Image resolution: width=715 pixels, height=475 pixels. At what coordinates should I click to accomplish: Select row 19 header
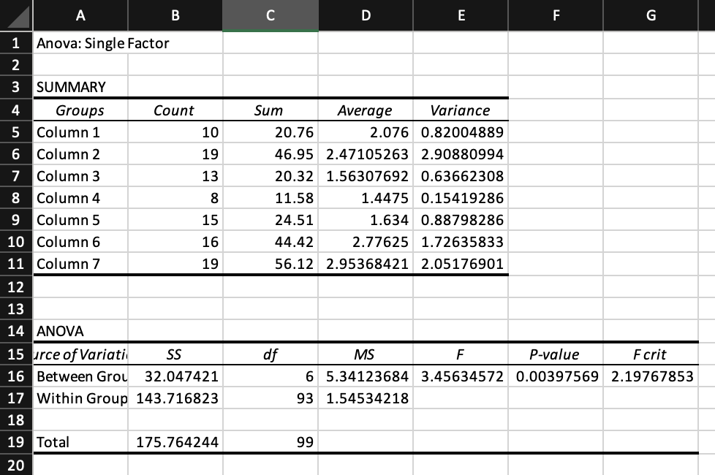point(16,441)
